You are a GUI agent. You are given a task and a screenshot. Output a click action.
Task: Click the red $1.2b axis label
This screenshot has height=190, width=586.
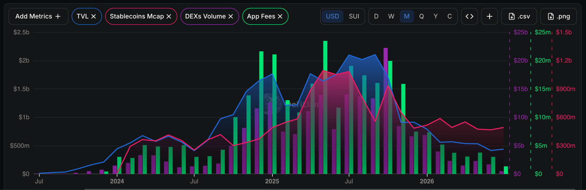[x=564, y=61]
